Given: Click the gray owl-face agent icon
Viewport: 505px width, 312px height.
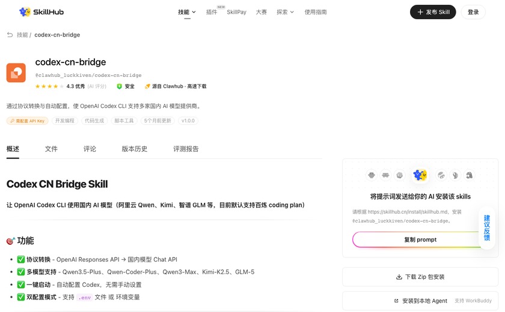Looking at the screenshot, I should pyautogui.click(x=372, y=175).
